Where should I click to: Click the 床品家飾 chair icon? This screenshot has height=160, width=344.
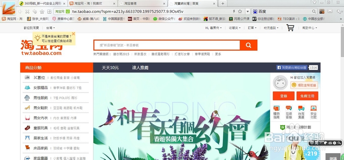[x=27, y=148]
